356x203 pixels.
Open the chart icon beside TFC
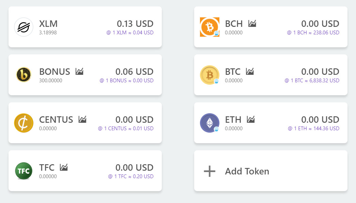coord(64,168)
